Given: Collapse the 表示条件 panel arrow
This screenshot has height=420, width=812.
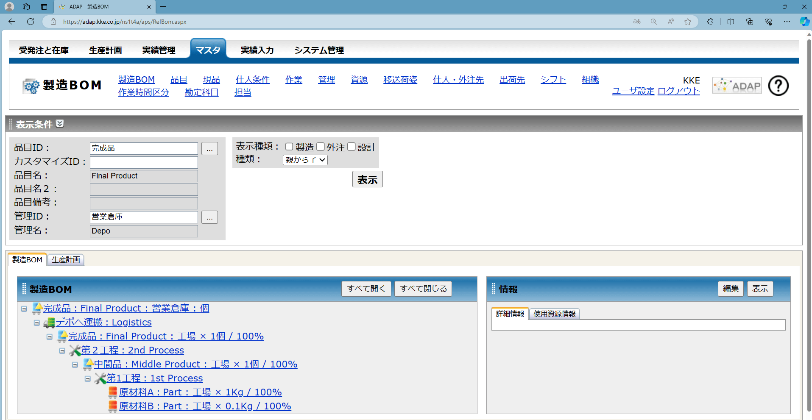Looking at the screenshot, I should (60, 124).
